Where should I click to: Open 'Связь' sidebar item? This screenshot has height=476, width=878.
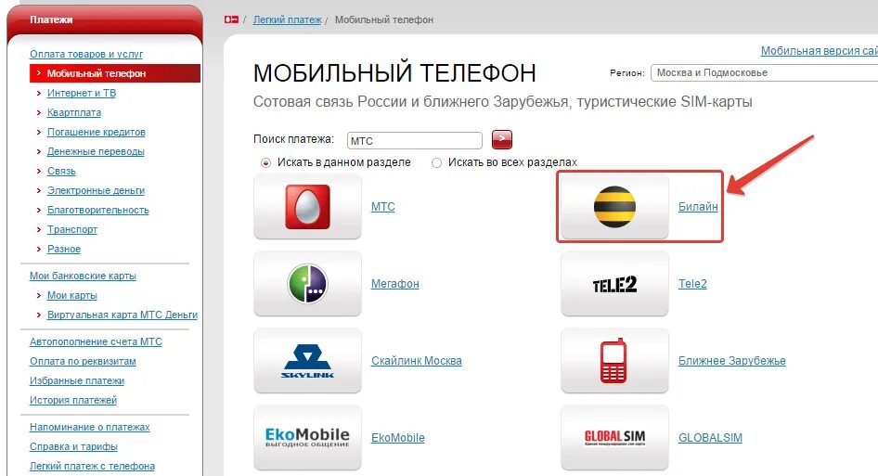point(61,172)
